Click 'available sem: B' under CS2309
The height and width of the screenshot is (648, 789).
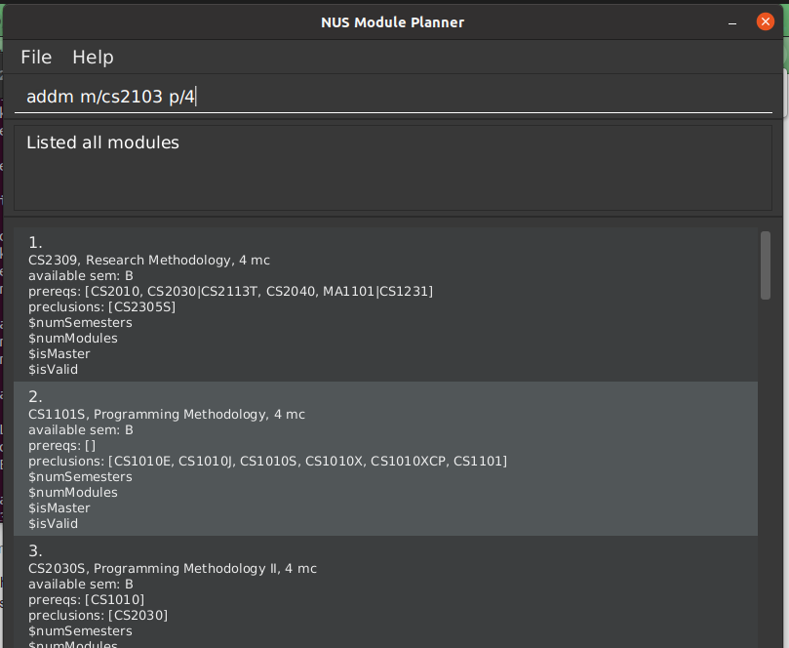81,276
